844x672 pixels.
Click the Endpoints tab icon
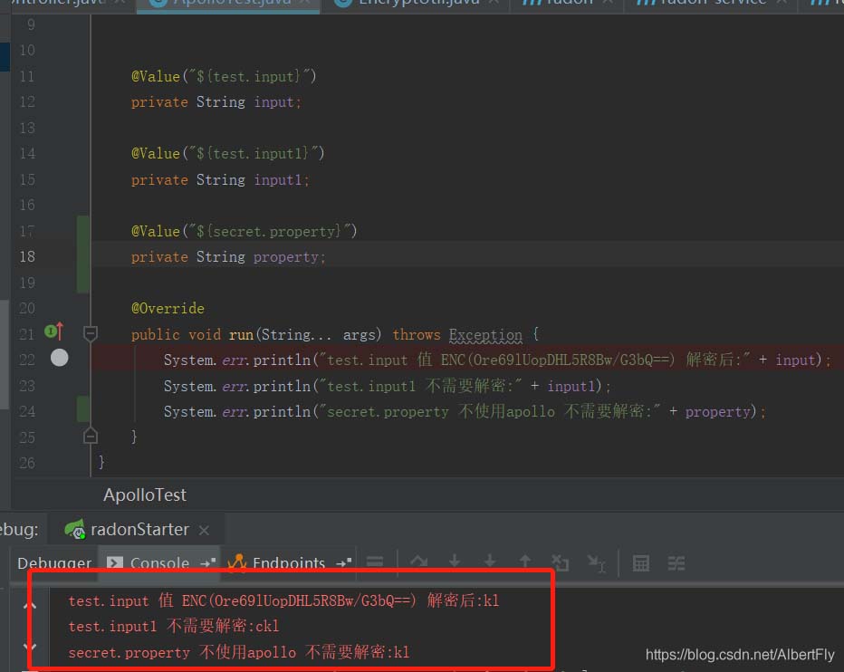237,562
